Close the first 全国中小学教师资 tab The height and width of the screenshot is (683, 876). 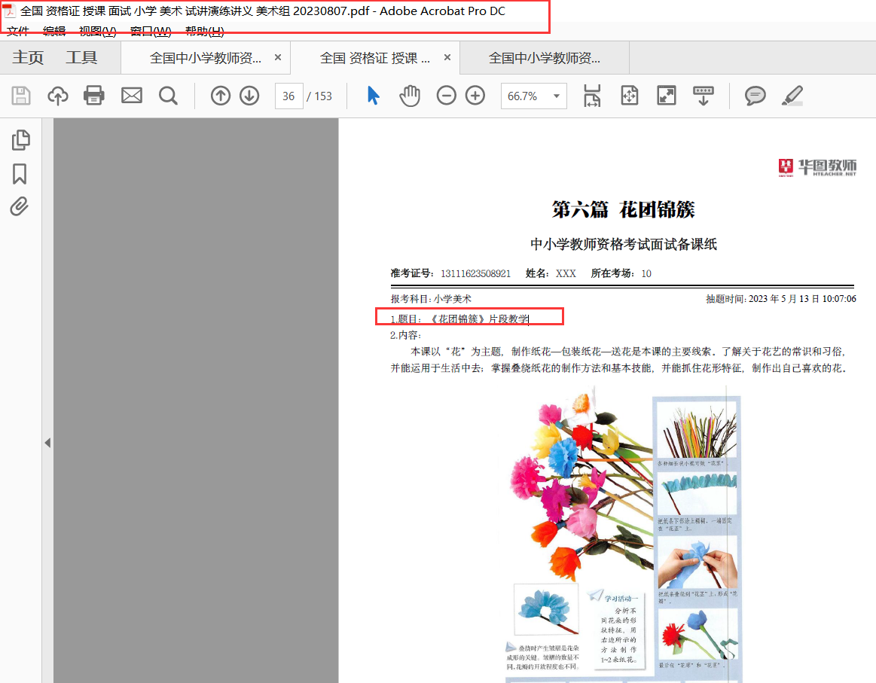278,58
